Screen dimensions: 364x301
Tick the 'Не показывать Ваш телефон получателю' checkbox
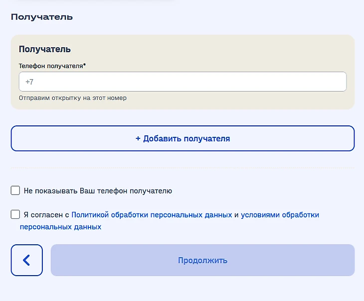(x=15, y=191)
